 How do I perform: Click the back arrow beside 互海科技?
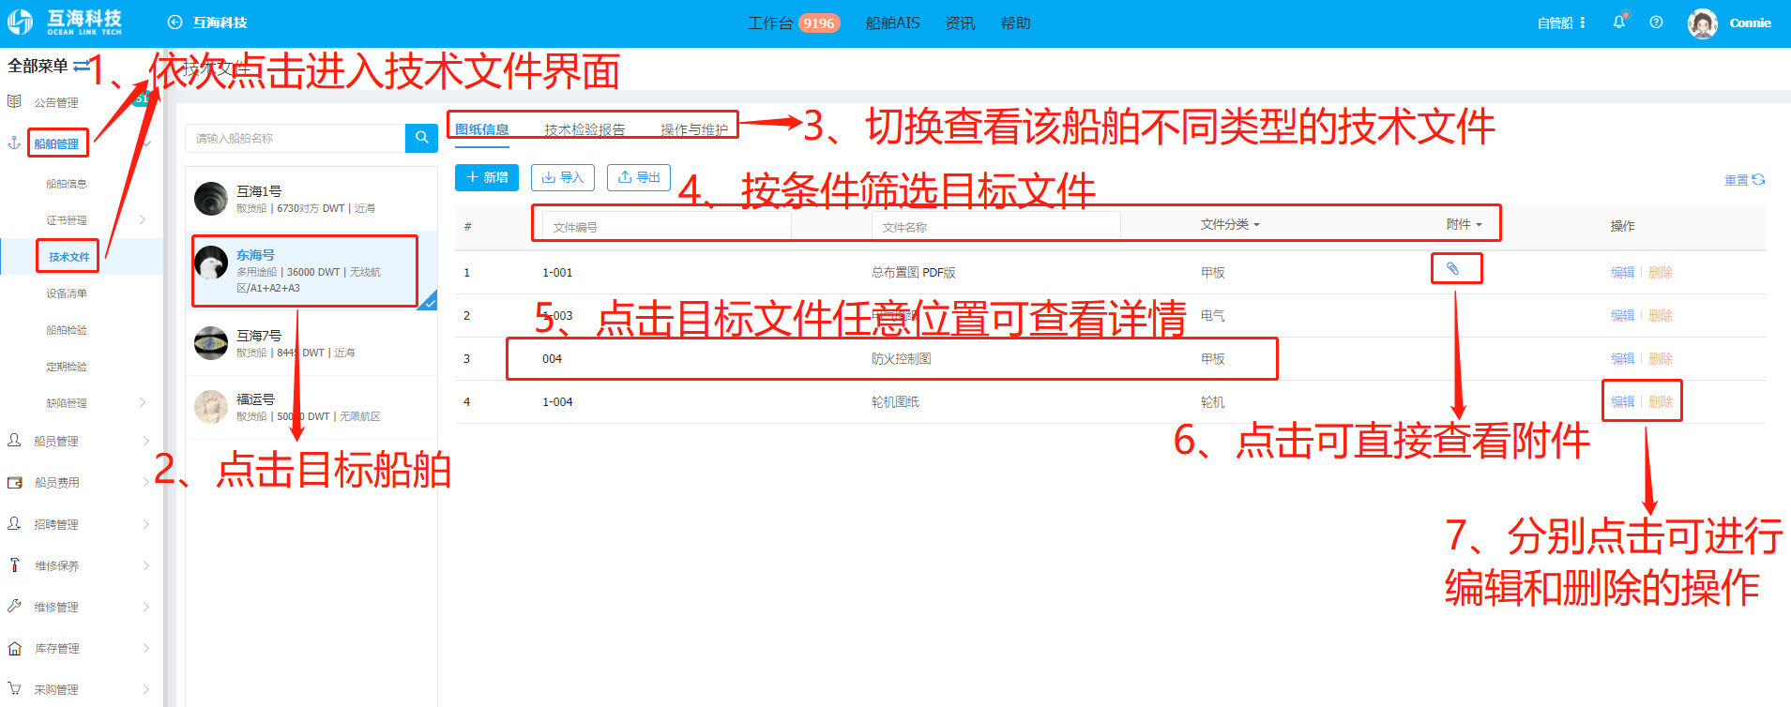175,23
